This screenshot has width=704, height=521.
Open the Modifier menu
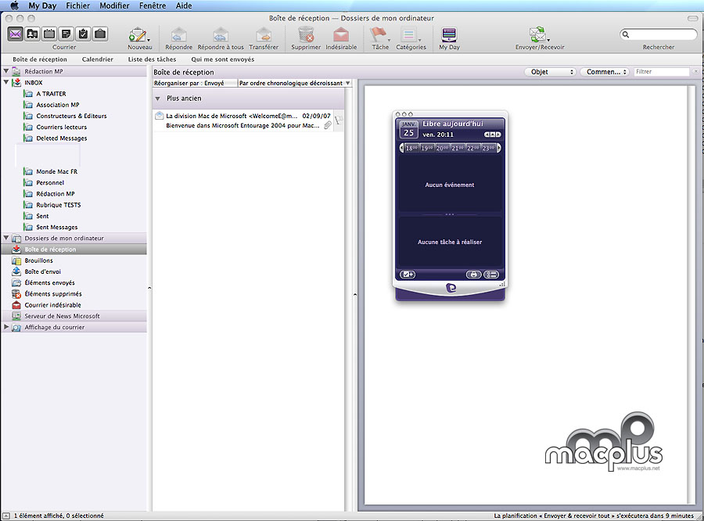click(x=114, y=5)
